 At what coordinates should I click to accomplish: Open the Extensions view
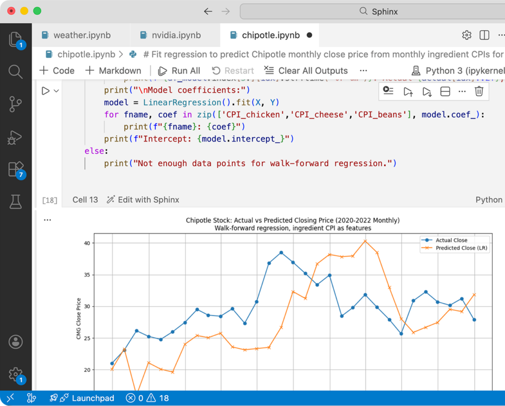[x=15, y=169]
